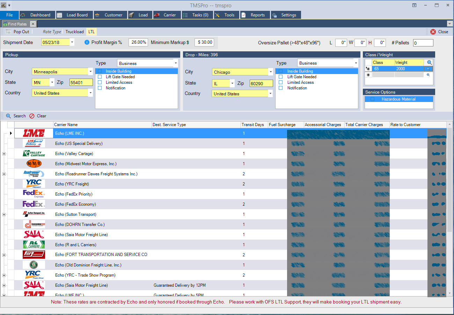This screenshot has width=454, height=315.
Task: Open the File menu
Action: 9,15
